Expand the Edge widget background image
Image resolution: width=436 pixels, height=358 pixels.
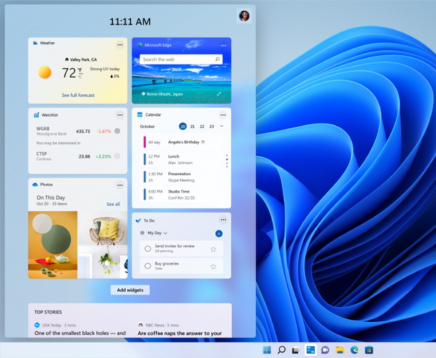click(219, 93)
